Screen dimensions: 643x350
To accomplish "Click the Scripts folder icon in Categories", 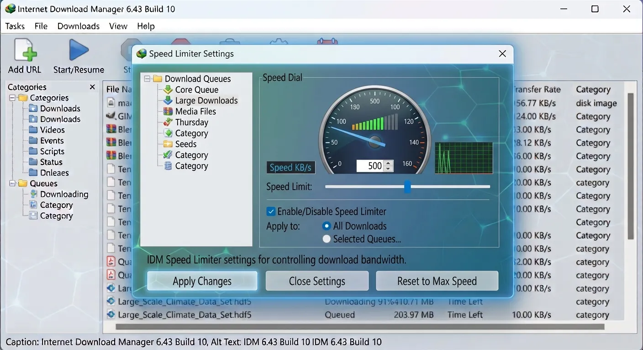I will (33, 151).
